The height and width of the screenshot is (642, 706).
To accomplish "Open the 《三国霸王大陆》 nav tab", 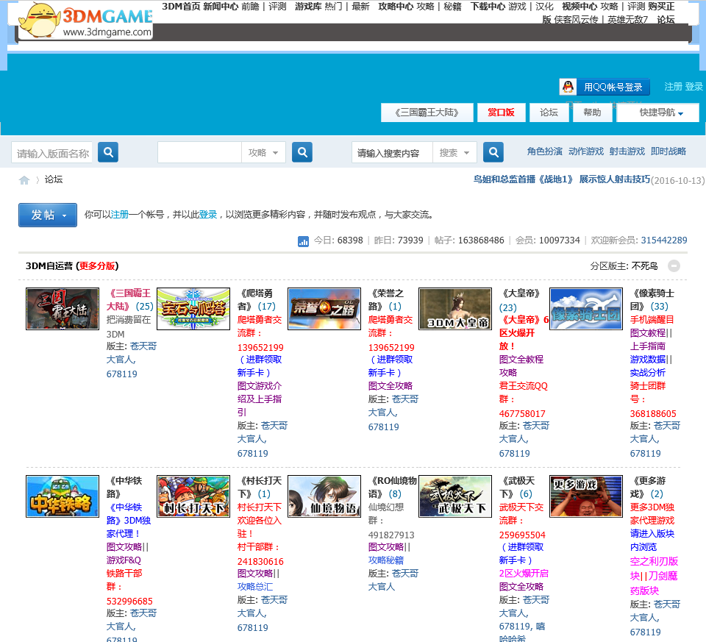I will (x=427, y=113).
